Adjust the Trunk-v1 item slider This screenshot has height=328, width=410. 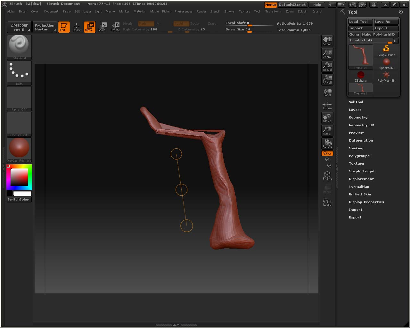click(x=370, y=41)
